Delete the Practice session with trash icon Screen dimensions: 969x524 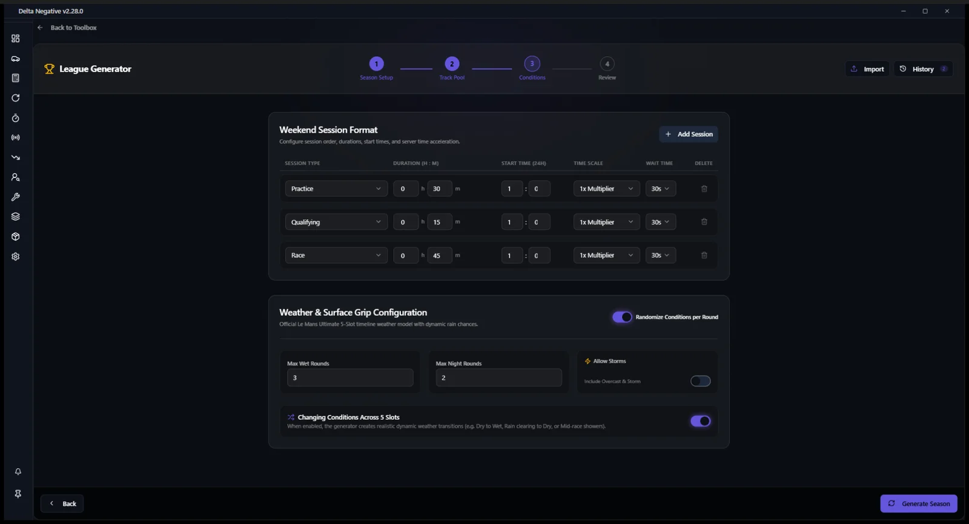[x=704, y=189]
